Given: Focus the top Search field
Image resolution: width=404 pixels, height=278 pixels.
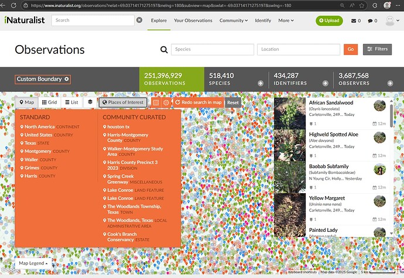Looking at the screenshot, I should click(x=93, y=20).
